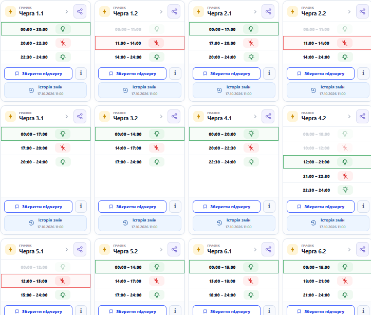371x315 pixels.
Task: Open info for Черга 3.2
Action: click(175, 207)
